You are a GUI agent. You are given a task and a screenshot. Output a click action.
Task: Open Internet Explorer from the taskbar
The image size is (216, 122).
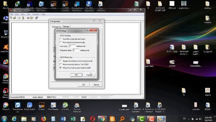click(x=14, y=119)
